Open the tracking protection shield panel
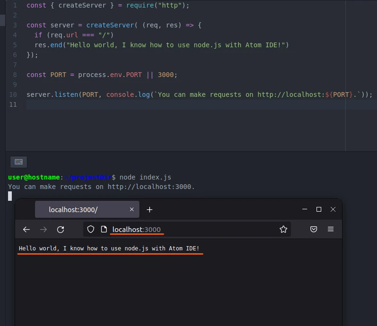The width and height of the screenshot is (377, 326). point(91,230)
